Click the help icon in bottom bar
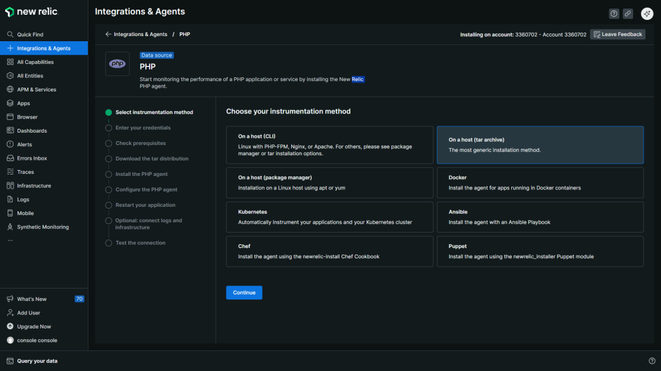 pos(651,361)
